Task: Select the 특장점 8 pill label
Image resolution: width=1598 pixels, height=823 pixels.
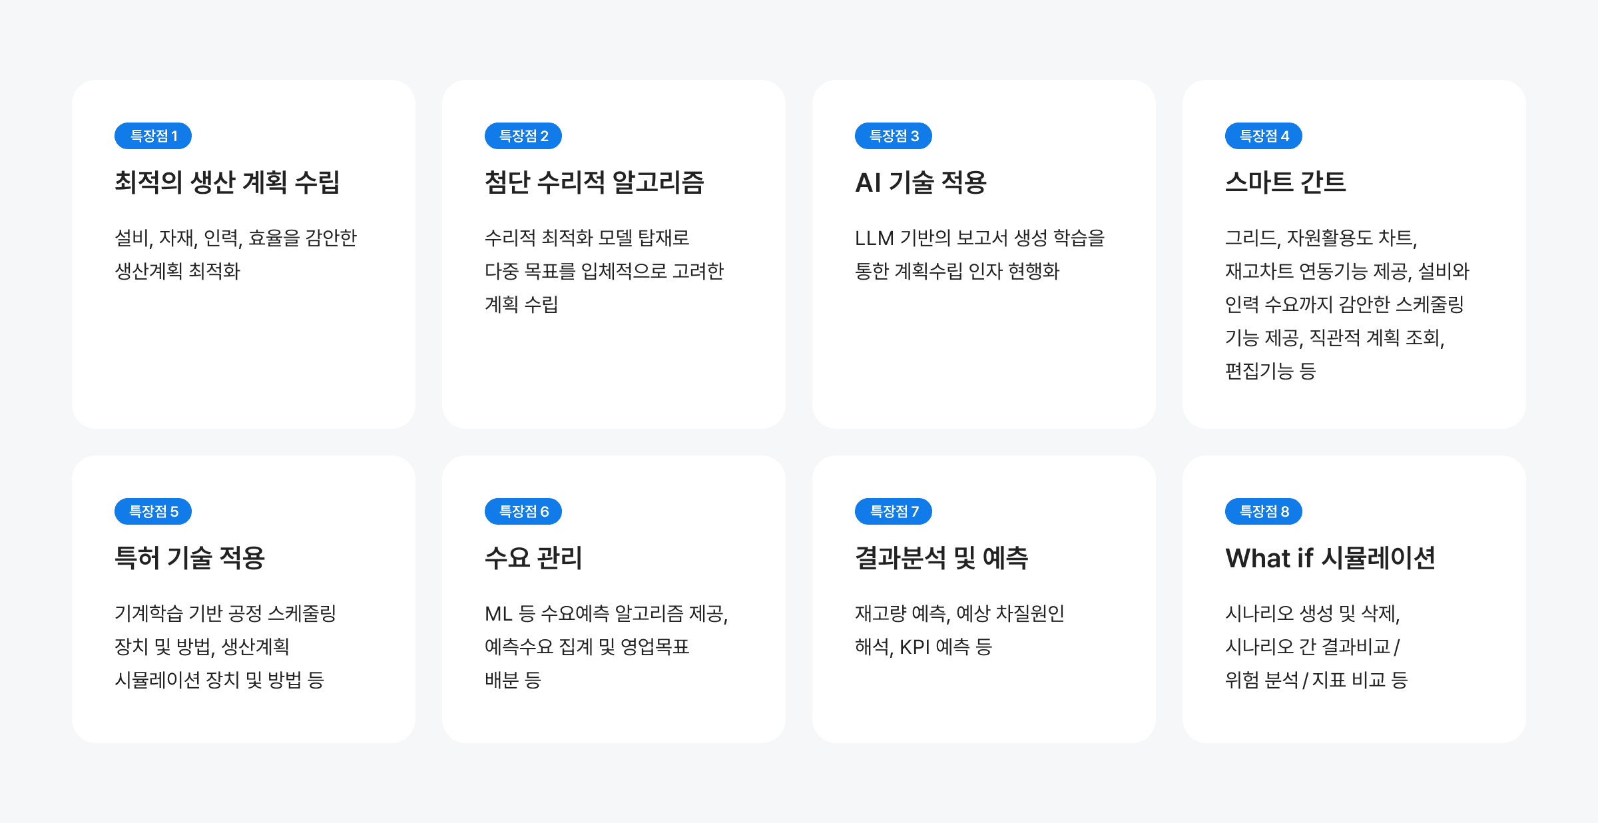Action: 1264,511
